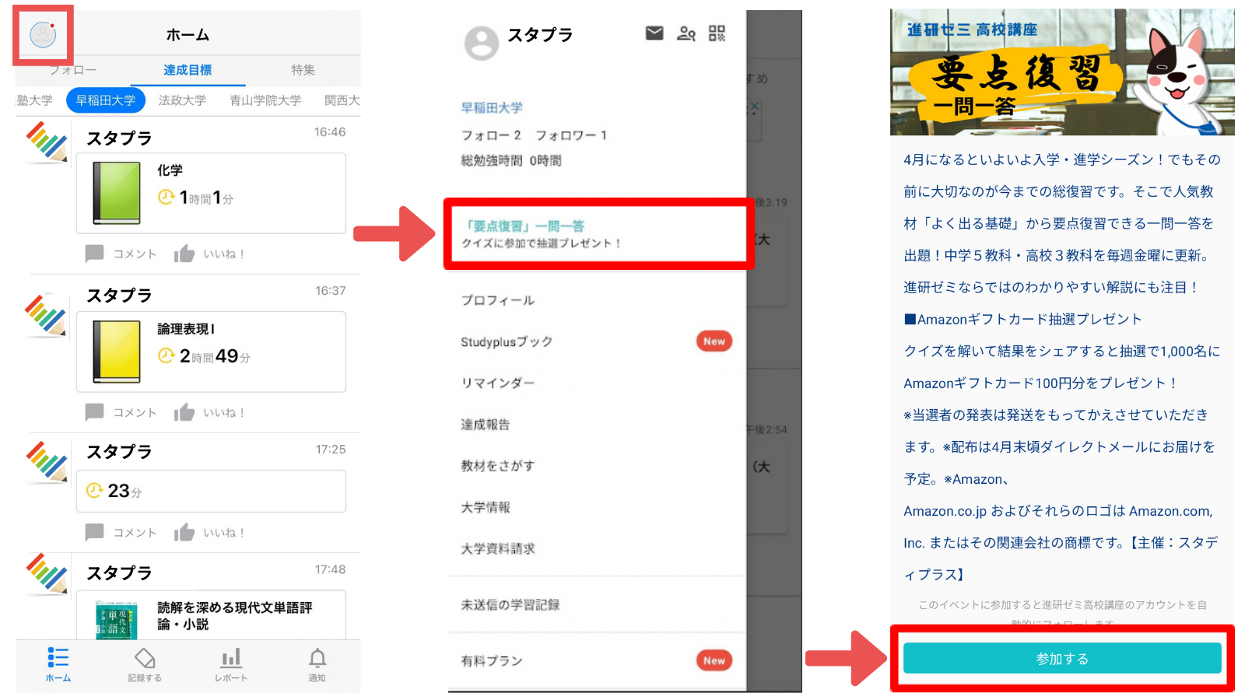Switch to the 特集 tab
Viewport: 1245px width, 700px height.
302,70
